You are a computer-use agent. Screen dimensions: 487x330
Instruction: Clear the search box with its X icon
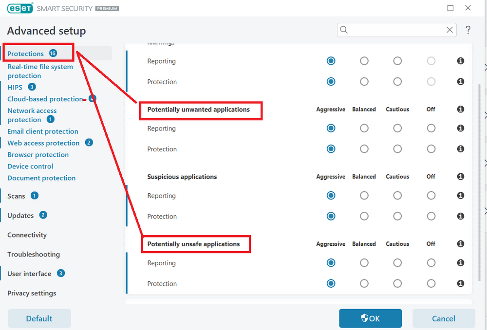(450, 30)
